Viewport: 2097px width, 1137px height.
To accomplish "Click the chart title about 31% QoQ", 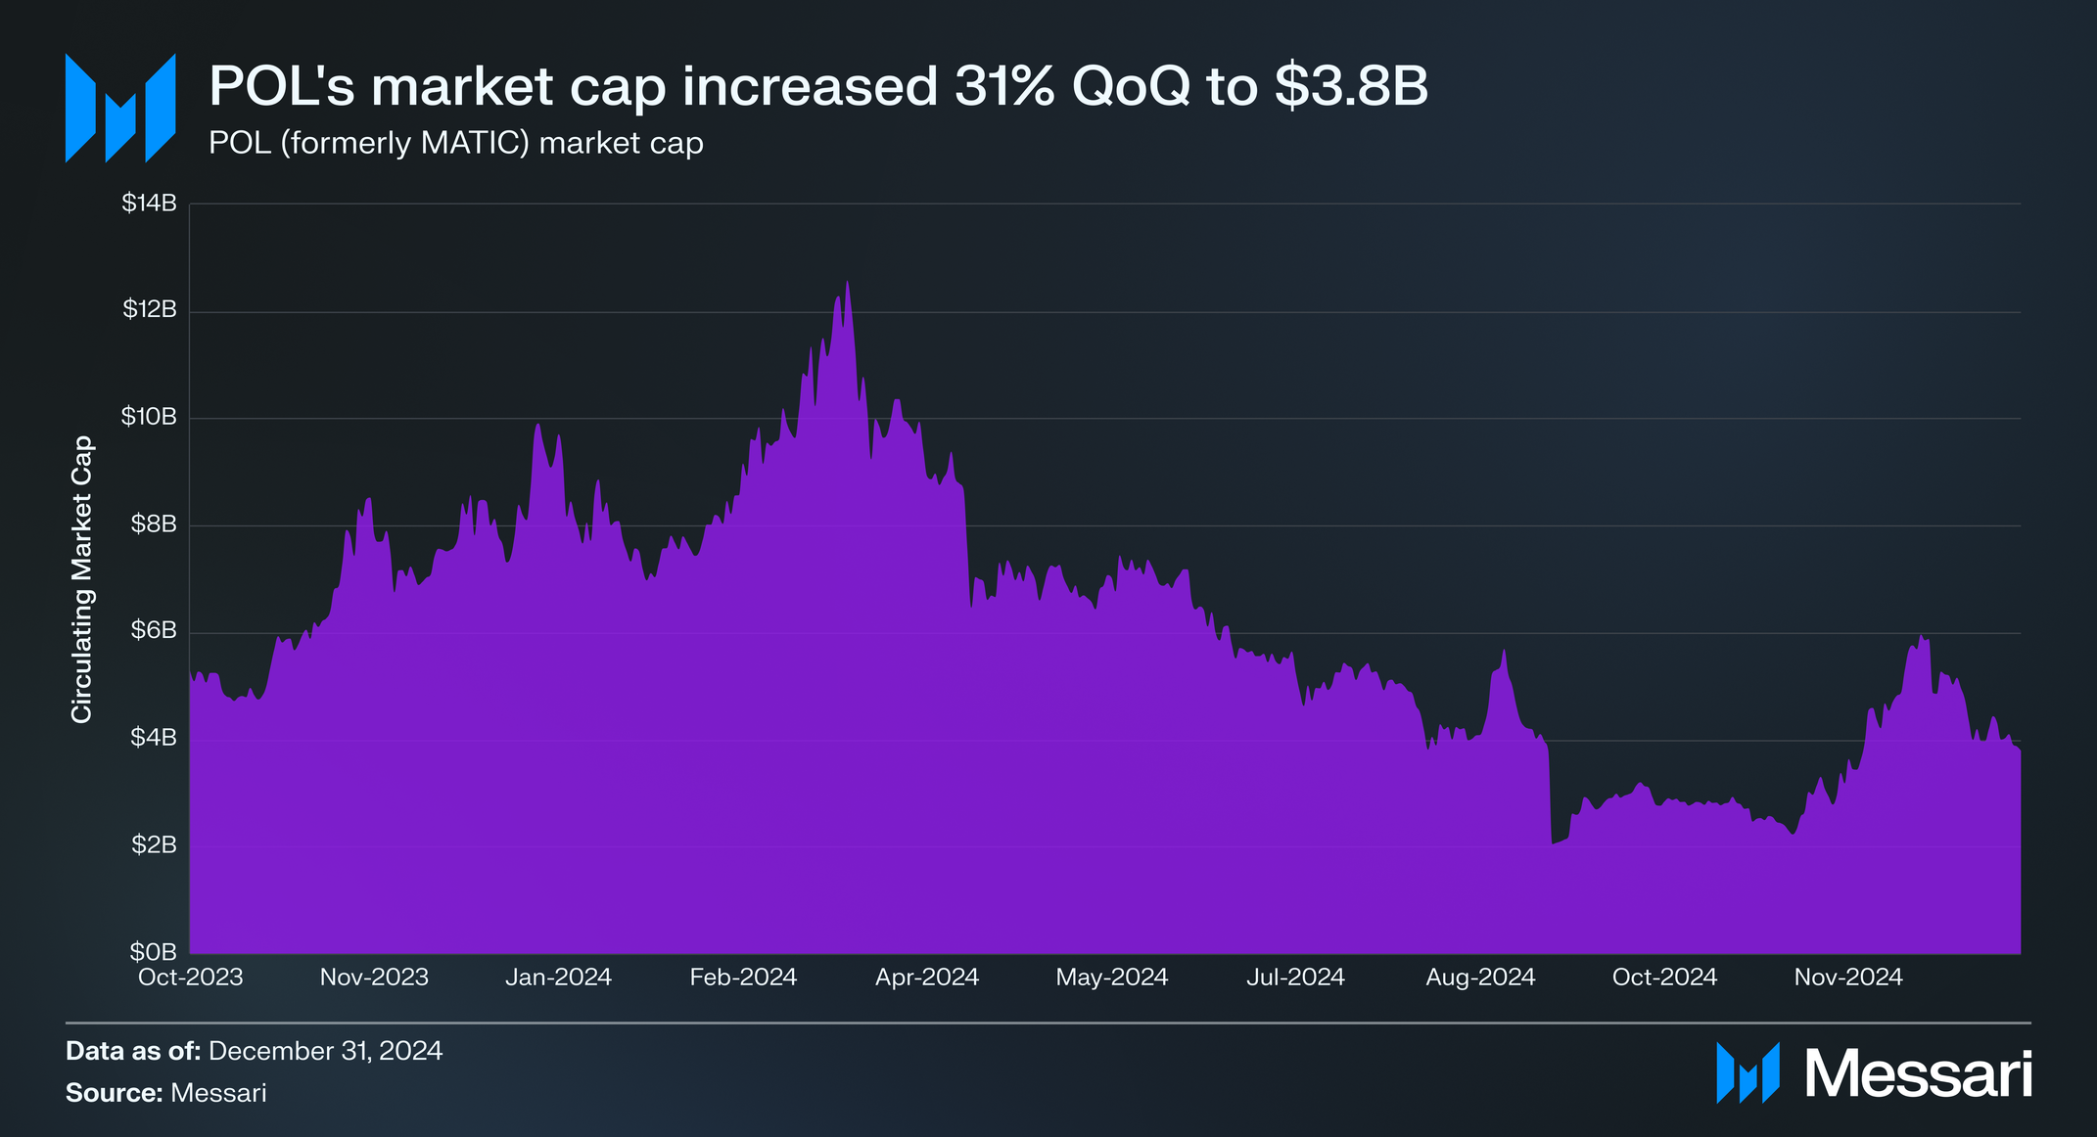I will tap(817, 86).
